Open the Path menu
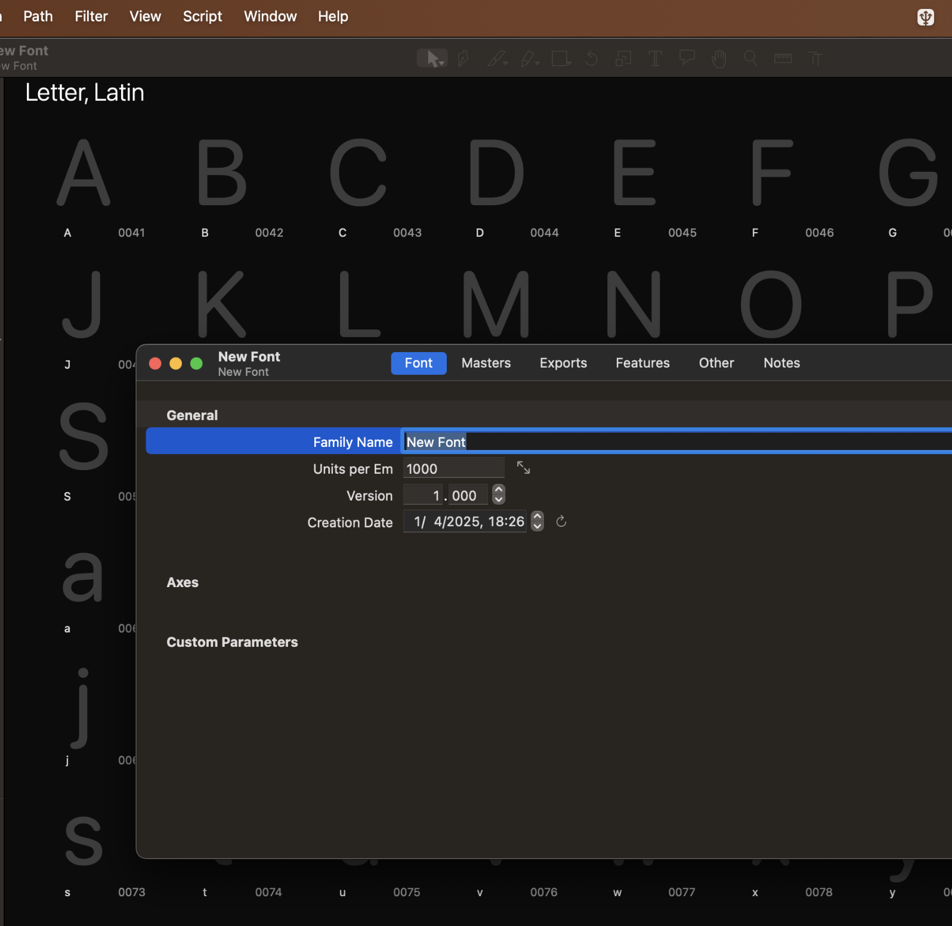This screenshot has height=926, width=952. tap(38, 16)
